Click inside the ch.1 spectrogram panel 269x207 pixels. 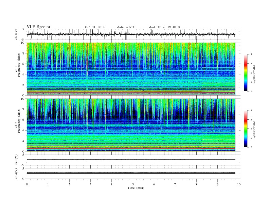click(x=131, y=69)
